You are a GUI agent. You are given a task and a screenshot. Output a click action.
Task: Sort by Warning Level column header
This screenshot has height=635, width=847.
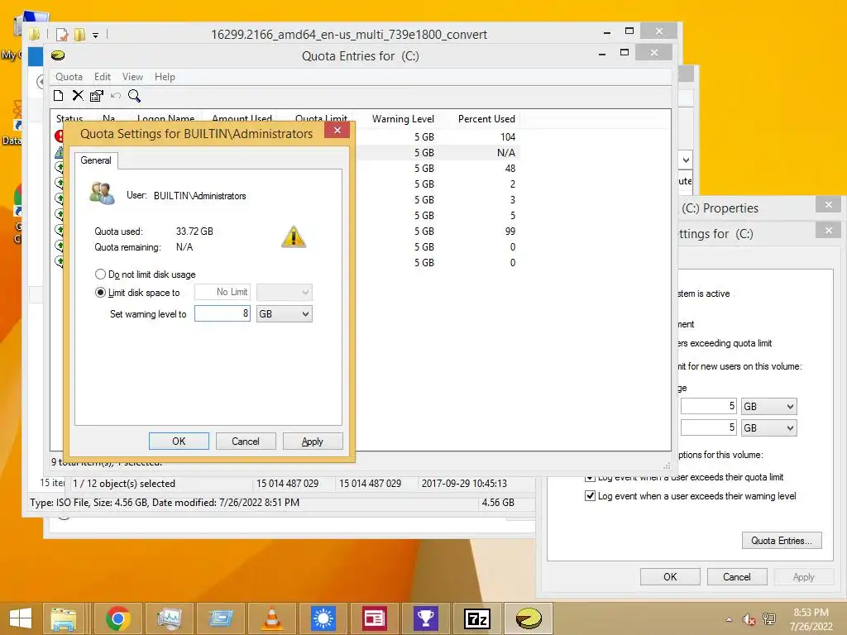(x=403, y=119)
